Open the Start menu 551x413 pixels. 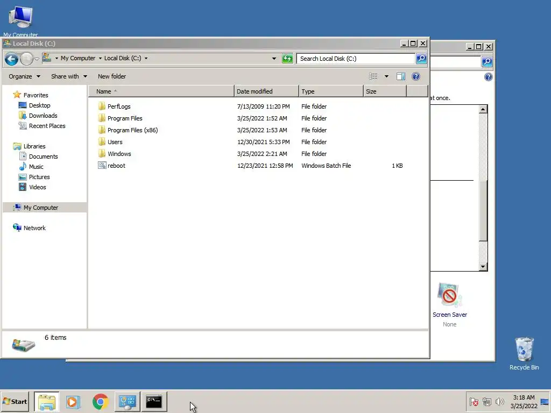pyautogui.click(x=15, y=401)
